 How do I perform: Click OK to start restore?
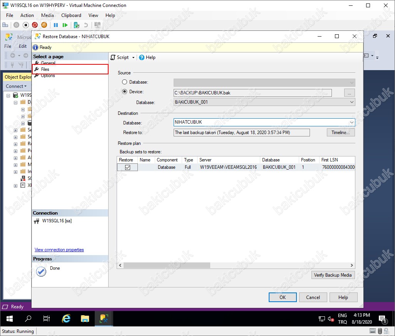[x=283, y=297]
